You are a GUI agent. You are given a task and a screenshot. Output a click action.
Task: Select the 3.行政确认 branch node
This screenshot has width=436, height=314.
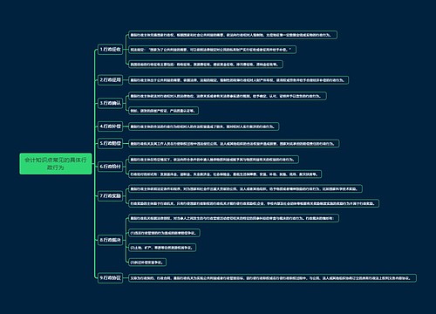(110, 103)
